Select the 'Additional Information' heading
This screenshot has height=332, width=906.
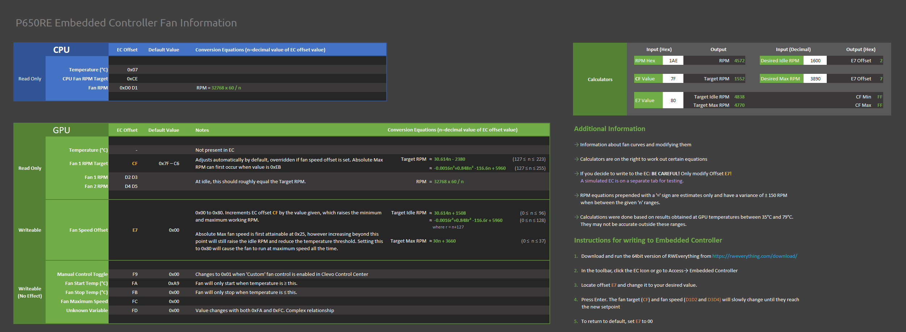click(x=610, y=129)
